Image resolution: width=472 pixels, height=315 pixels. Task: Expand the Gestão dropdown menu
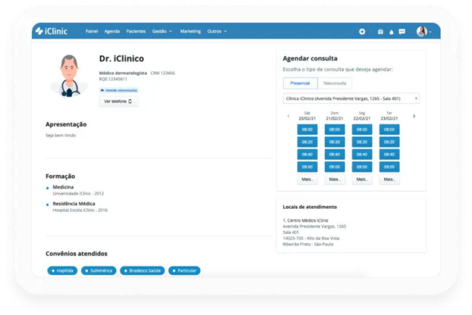pos(162,31)
